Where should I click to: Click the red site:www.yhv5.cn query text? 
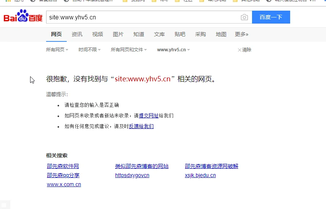[x=143, y=79]
